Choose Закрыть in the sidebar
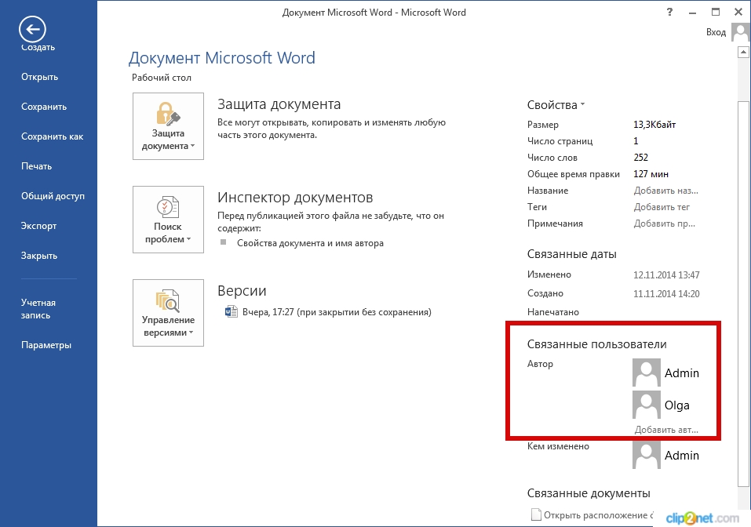 point(38,256)
